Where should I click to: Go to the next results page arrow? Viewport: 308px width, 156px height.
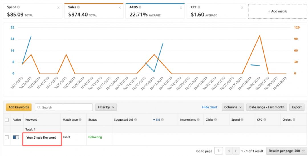[x=236, y=151]
